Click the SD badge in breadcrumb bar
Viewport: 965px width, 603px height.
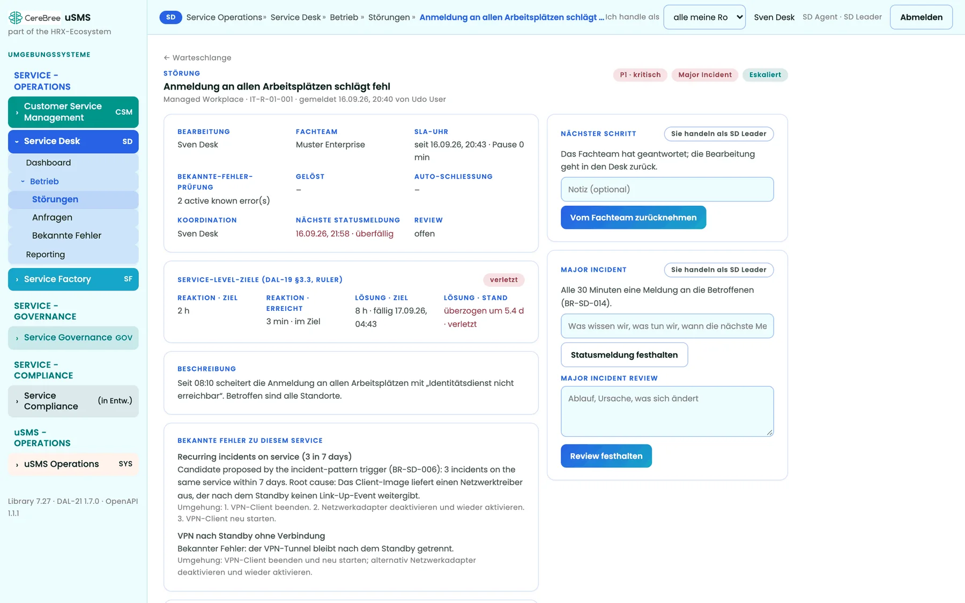170,17
